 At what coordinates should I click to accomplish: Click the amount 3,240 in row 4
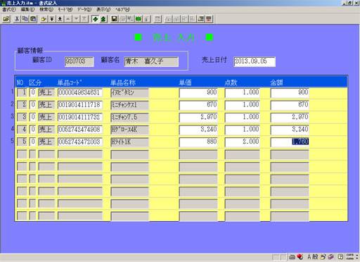click(290, 130)
